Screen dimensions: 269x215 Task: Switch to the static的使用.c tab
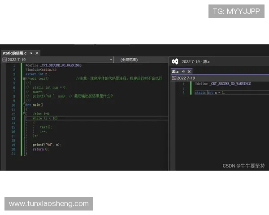14,53
